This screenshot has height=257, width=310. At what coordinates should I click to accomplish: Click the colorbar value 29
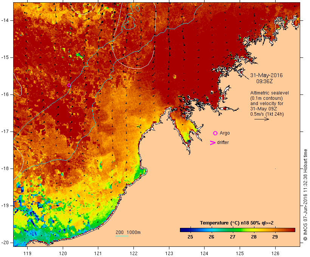(x=275, y=237)
